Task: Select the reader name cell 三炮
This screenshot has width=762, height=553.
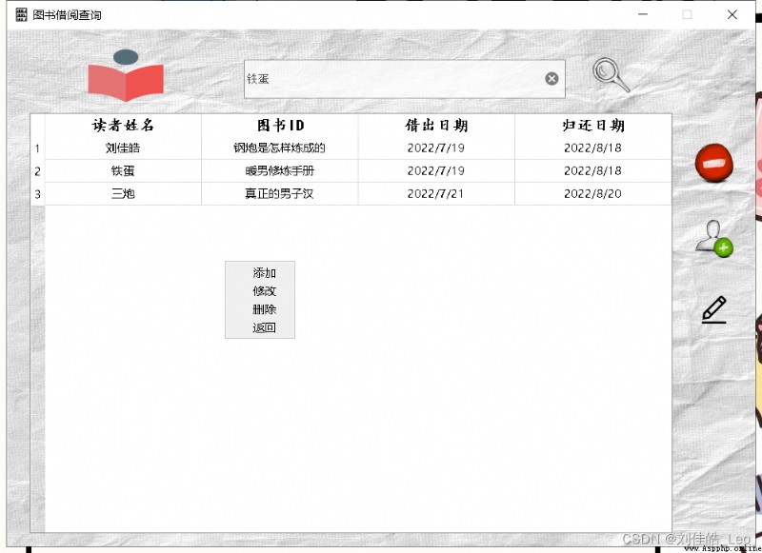Action: point(123,194)
